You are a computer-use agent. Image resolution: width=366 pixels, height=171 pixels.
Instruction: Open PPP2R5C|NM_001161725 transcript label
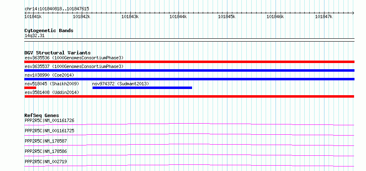tap(49, 131)
